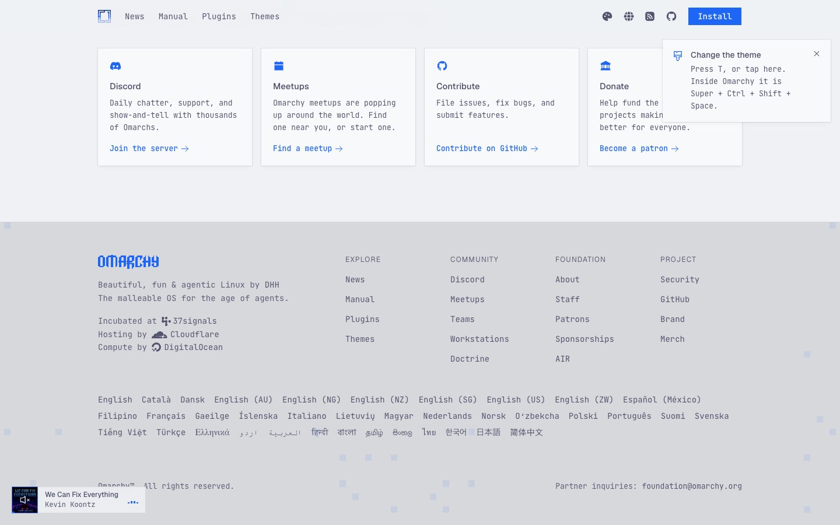Open Plugins in the top navigation bar

219,16
